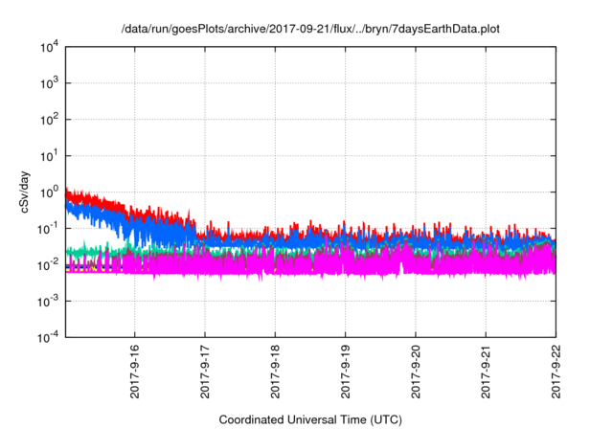Click the 10^-1 y-axis tick label
This screenshot has height=429, width=613.
49,229
